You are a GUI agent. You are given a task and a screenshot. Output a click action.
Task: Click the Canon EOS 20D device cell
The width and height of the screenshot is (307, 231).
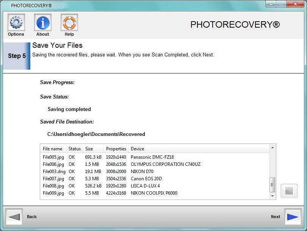(x=146, y=179)
